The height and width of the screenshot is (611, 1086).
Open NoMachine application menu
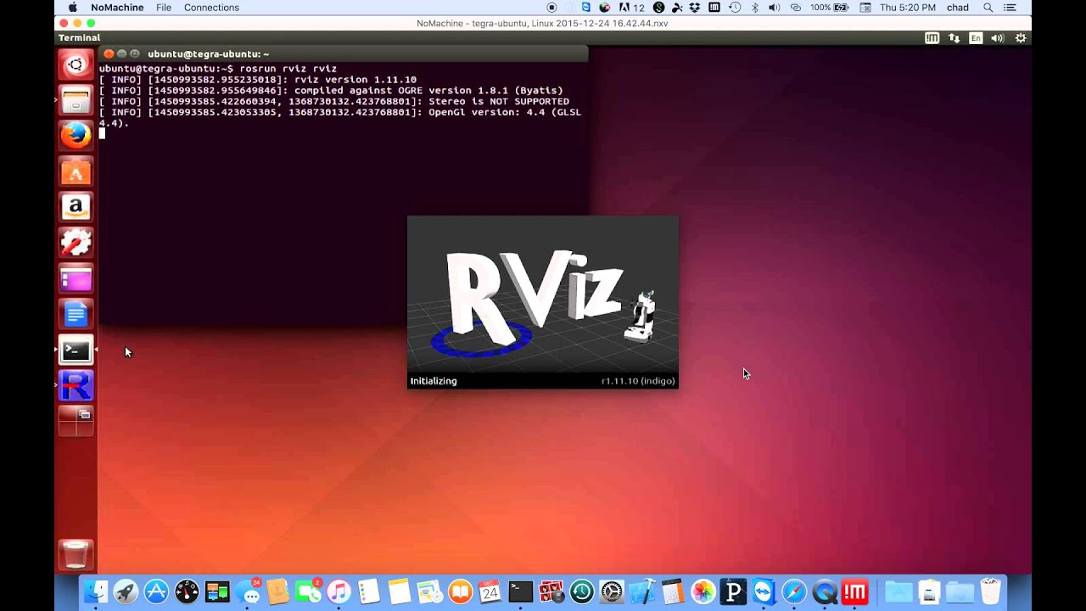coord(117,8)
